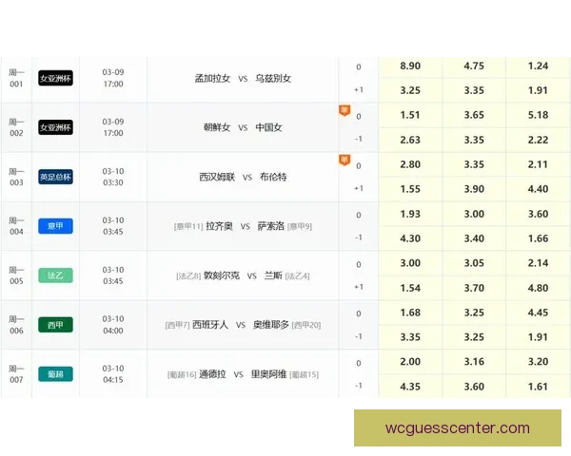The image size is (571, 456).
Task: Select 3.20 odds for 里奥阿维 win
Action: pos(538,362)
